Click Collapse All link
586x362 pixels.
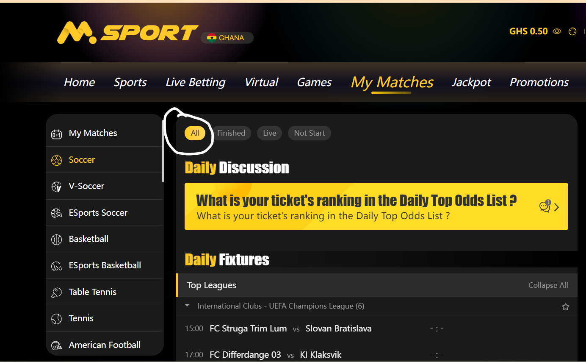(x=548, y=285)
